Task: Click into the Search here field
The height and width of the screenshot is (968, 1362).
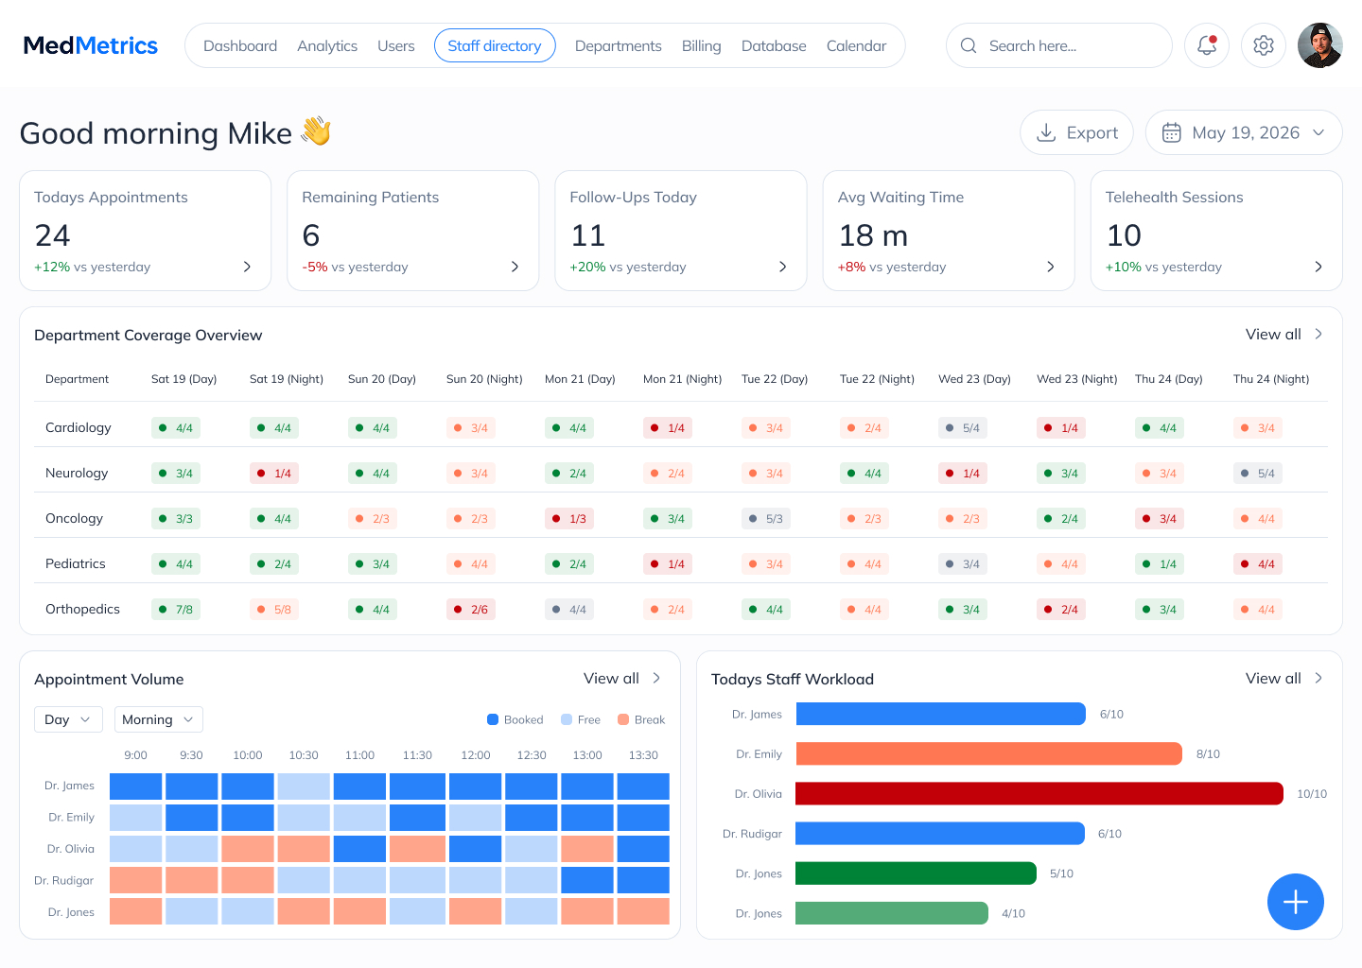Action: [x=1059, y=45]
